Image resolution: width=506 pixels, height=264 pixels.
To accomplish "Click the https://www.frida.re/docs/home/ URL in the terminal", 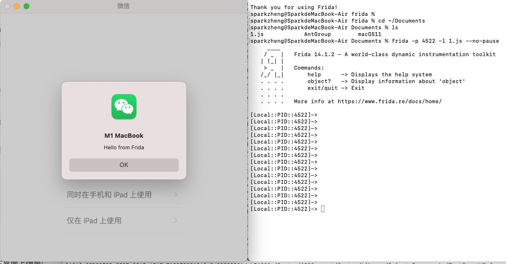I will click(x=390, y=101).
